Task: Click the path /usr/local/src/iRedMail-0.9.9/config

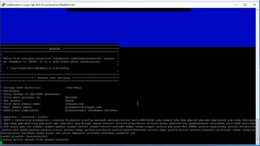Action: 39,68
